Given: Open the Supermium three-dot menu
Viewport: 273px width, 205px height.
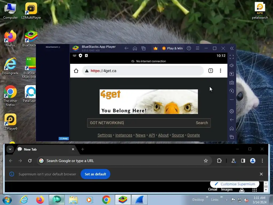Looking at the screenshot, I should [262, 161].
